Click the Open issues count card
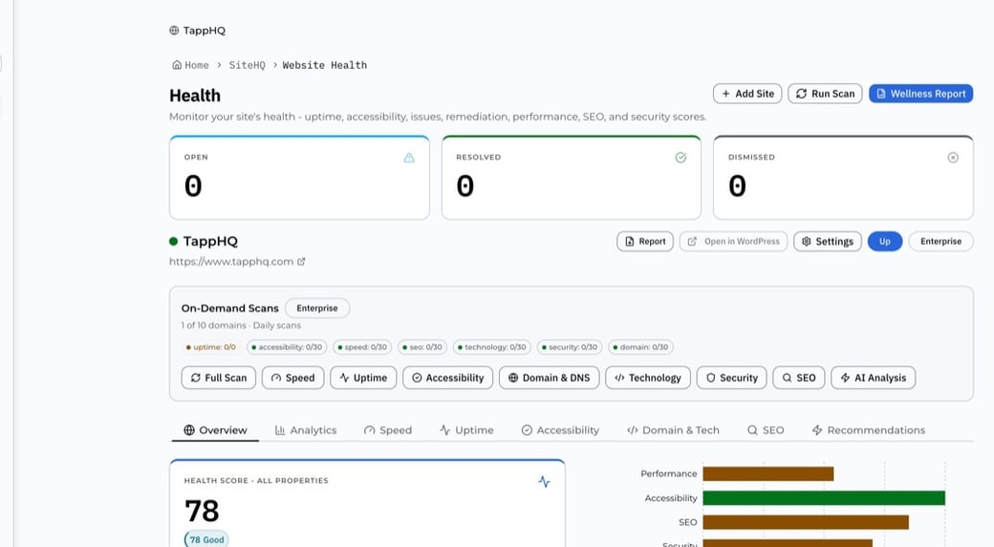Image resolution: width=994 pixels, height=547 pixels. [299, 178]
